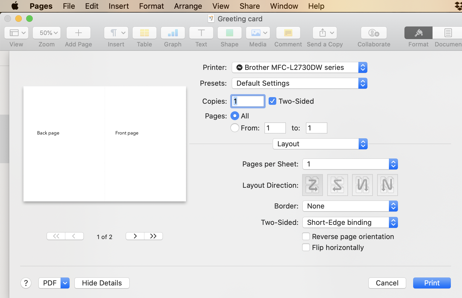The width and height of the screenshot is (462, 298).
Task: Click the yellow window minimize button
Action: 19,19
